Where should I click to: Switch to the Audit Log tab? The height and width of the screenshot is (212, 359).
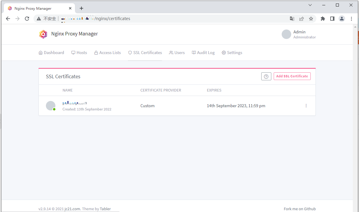coord(203,53)
